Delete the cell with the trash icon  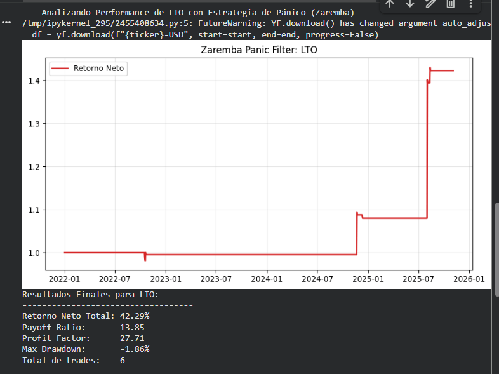click(x=450, y=4)
